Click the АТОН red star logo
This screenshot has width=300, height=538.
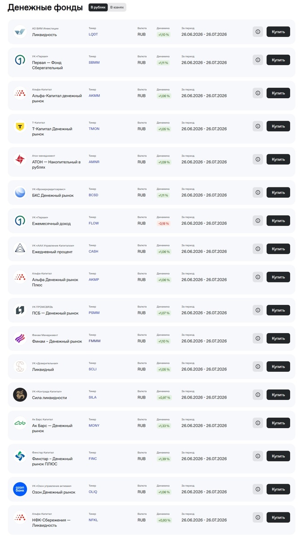[20, 159]
